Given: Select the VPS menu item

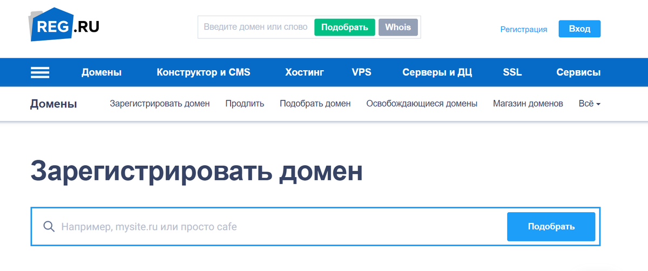Looking at the screenshot, I should 361,72.
